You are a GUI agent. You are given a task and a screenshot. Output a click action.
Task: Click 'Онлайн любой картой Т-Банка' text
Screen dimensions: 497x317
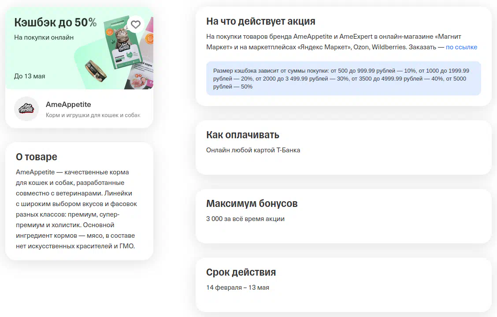click(253, 150)
